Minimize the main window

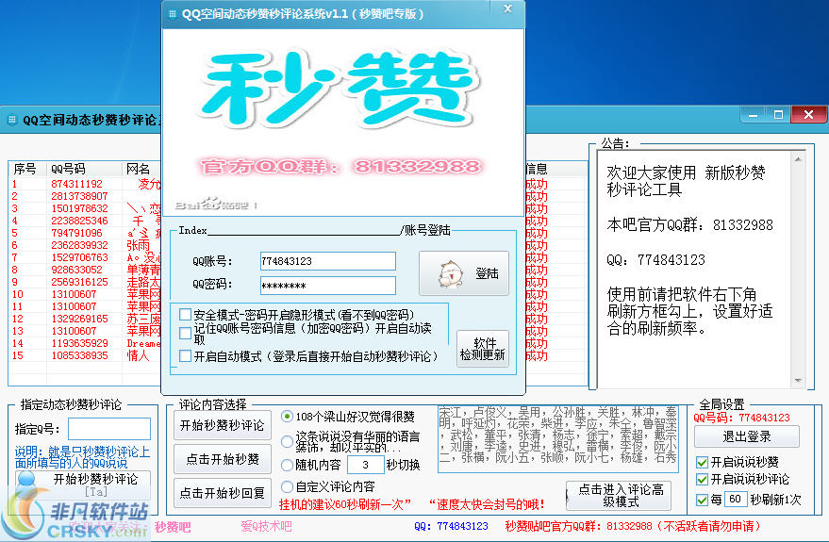(x=753, y=114)
